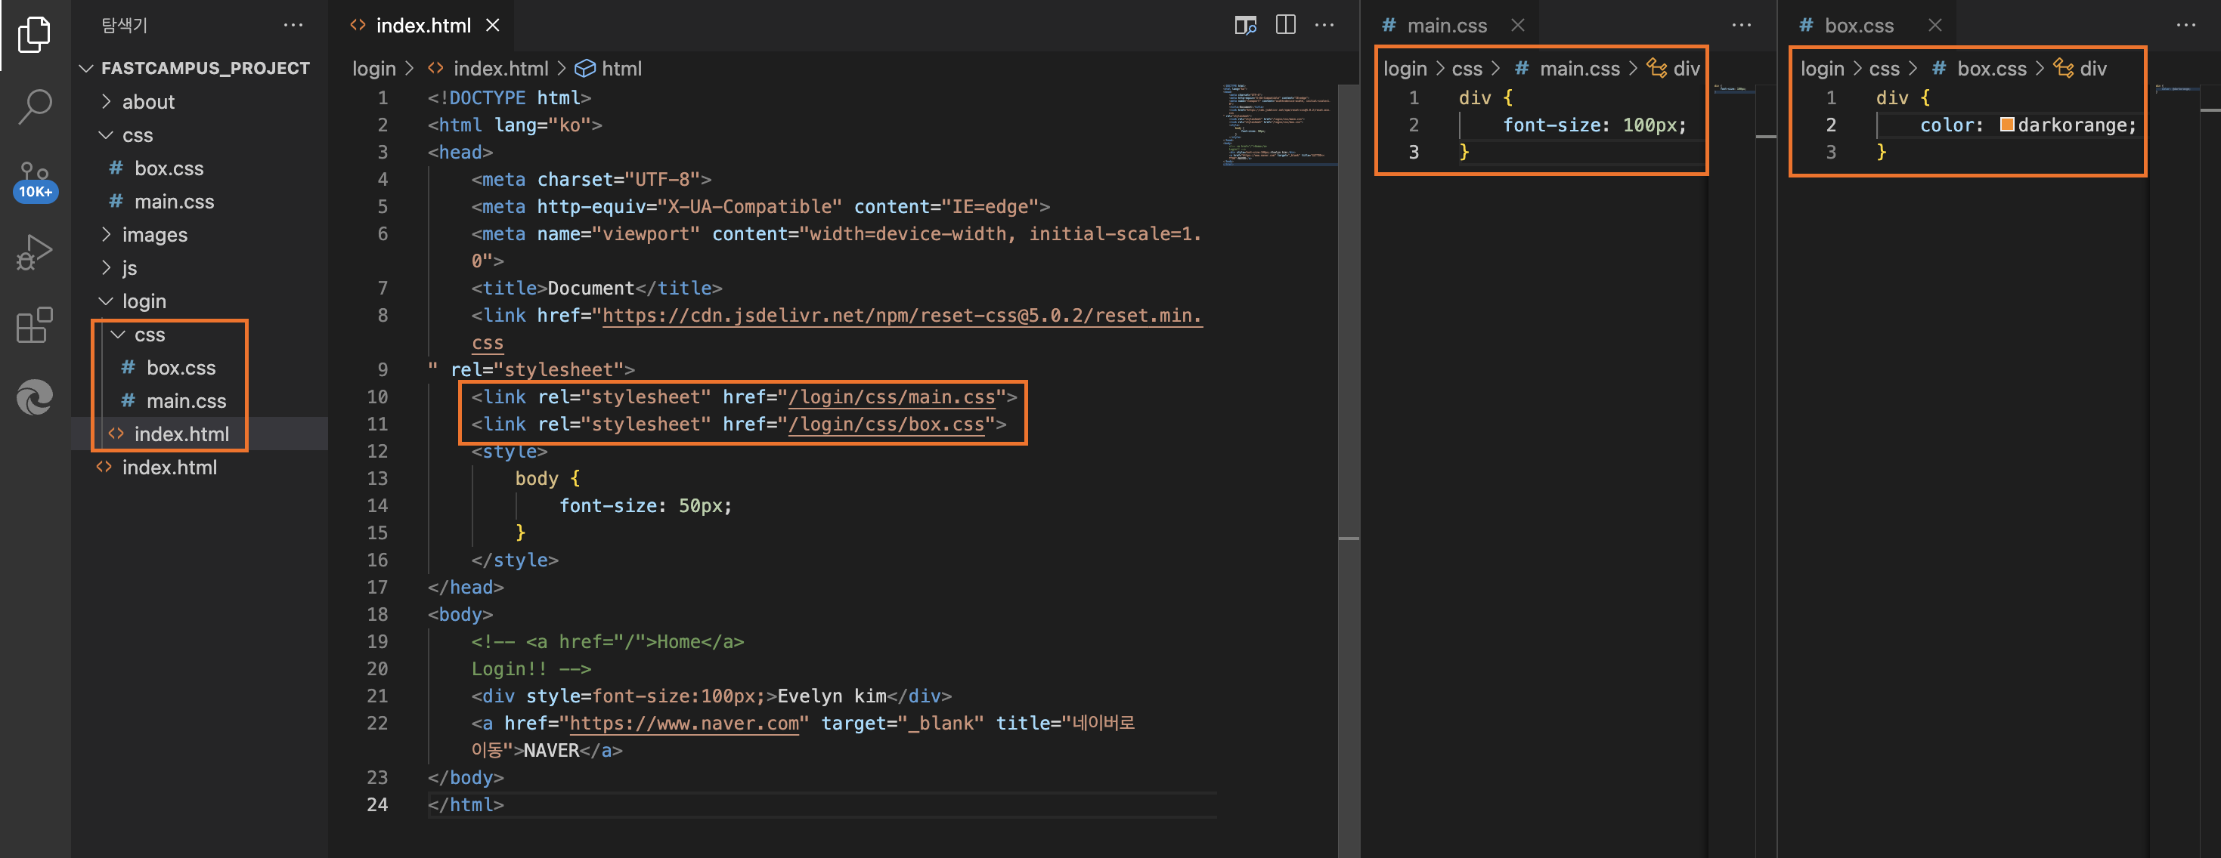Open the naver.com link in line 22

point(683,724)
